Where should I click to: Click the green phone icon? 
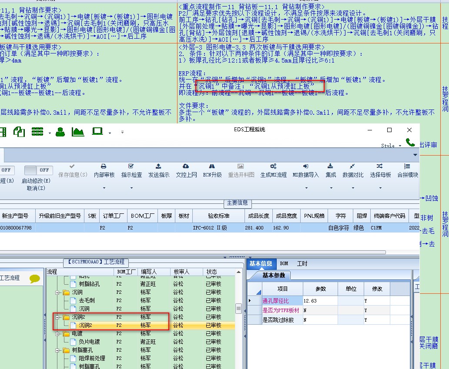click(x=410, y=142)
